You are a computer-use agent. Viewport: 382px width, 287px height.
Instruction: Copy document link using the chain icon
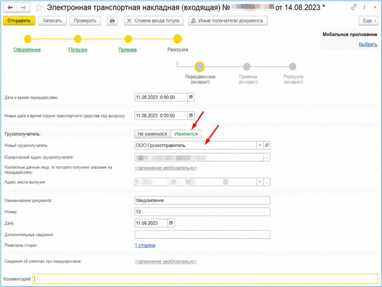pos(354,7)
